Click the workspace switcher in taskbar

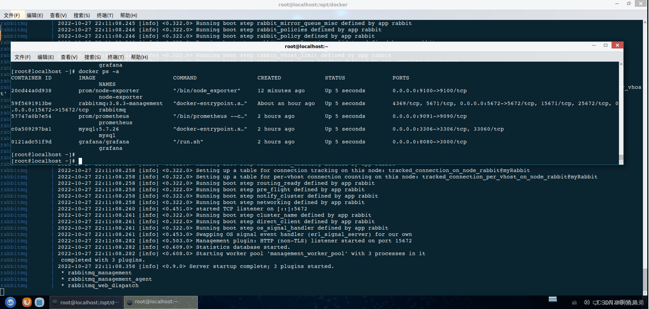pyautogui.click(x=553, y=299)
